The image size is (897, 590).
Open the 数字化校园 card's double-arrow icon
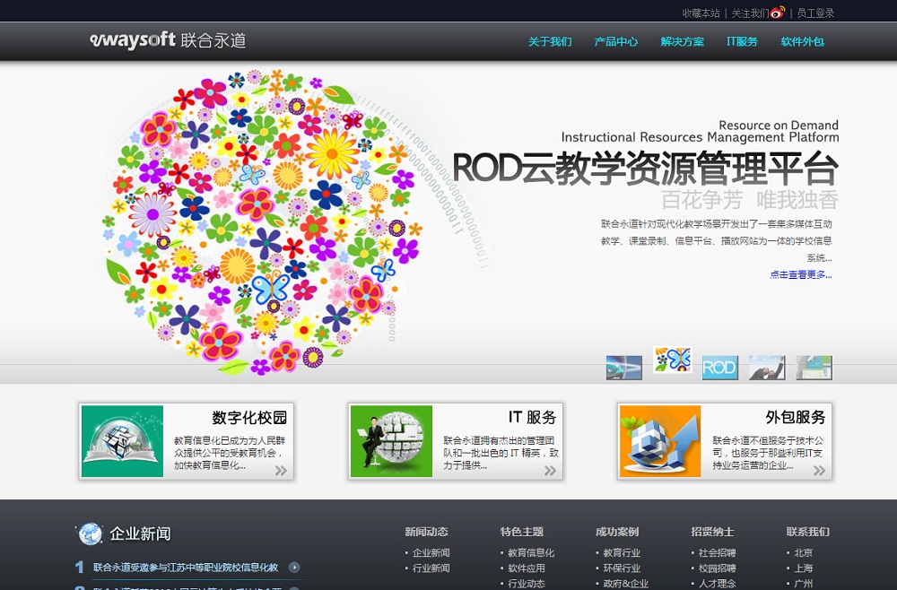[x=281, y=471]
